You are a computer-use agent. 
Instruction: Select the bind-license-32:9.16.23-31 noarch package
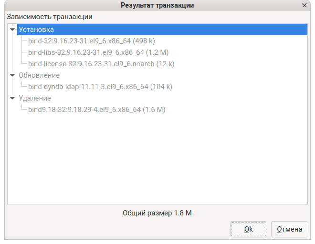pyautogui.click(x=101, y=64)
